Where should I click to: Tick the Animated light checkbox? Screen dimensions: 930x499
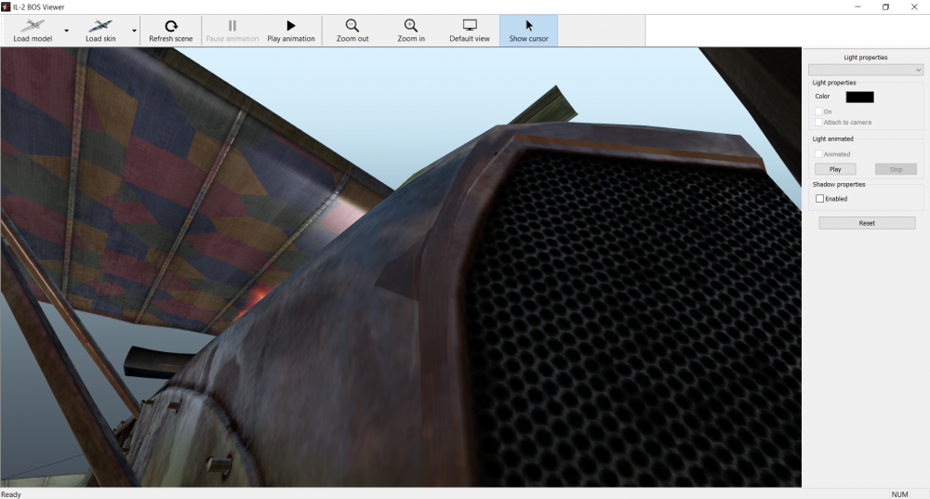(x=819, y=154)
